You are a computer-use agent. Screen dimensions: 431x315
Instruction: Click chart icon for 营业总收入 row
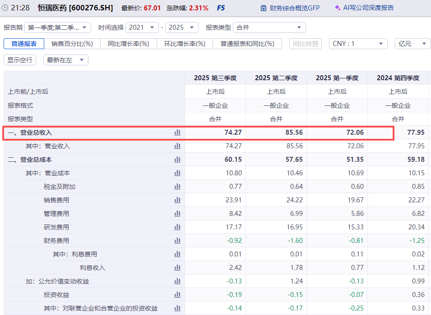(177, 132)
